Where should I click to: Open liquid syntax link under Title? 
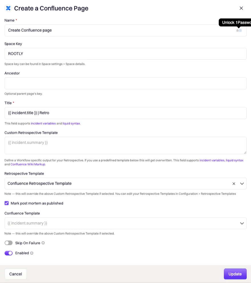71,123
